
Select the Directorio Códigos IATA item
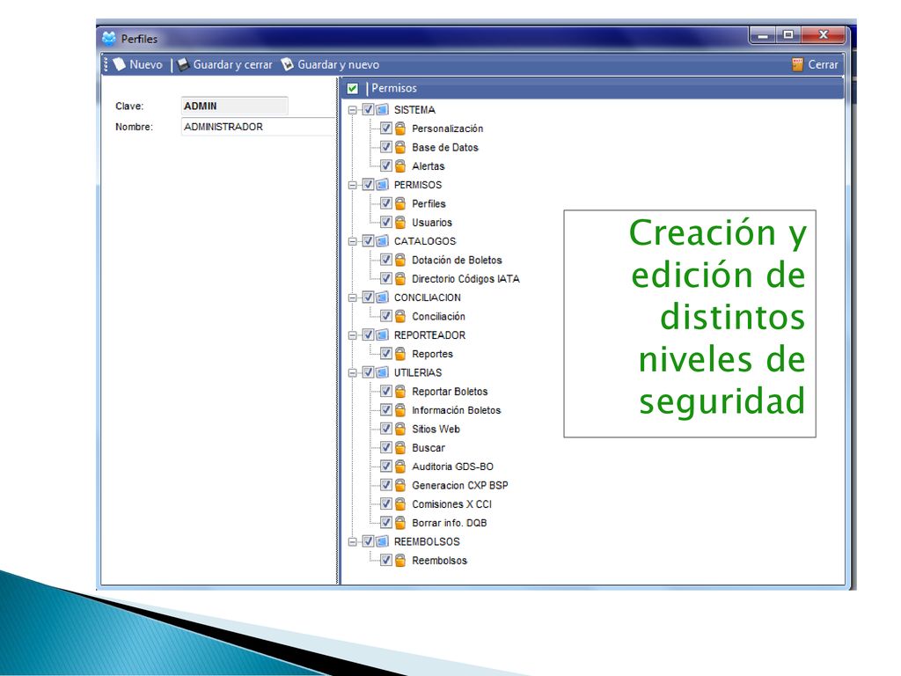point(465,279)
